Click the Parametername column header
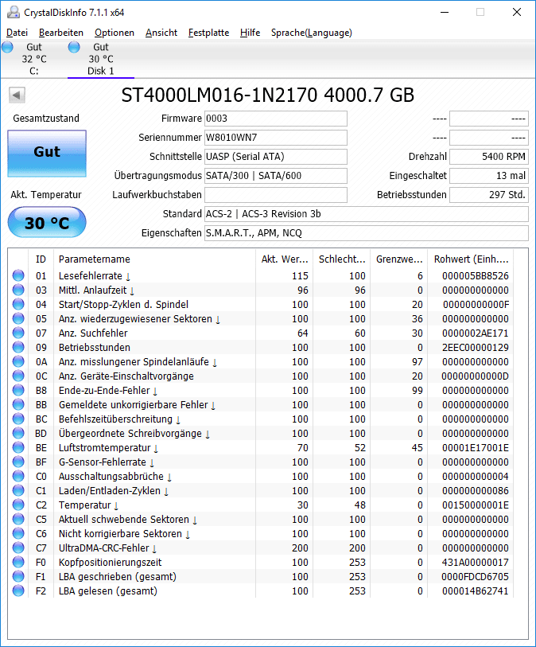The height and width of the screenshot is (647, 536). (154, 259)
